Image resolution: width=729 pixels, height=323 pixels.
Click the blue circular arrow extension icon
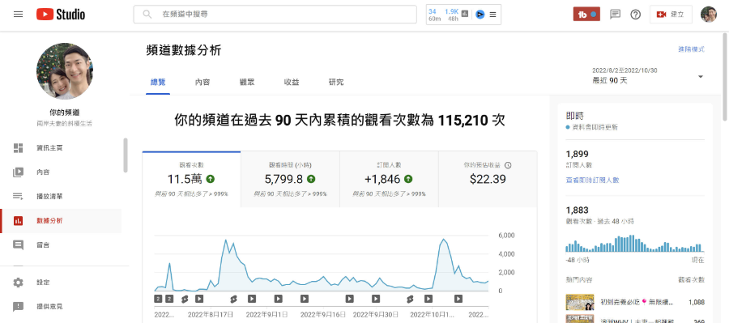480,15
